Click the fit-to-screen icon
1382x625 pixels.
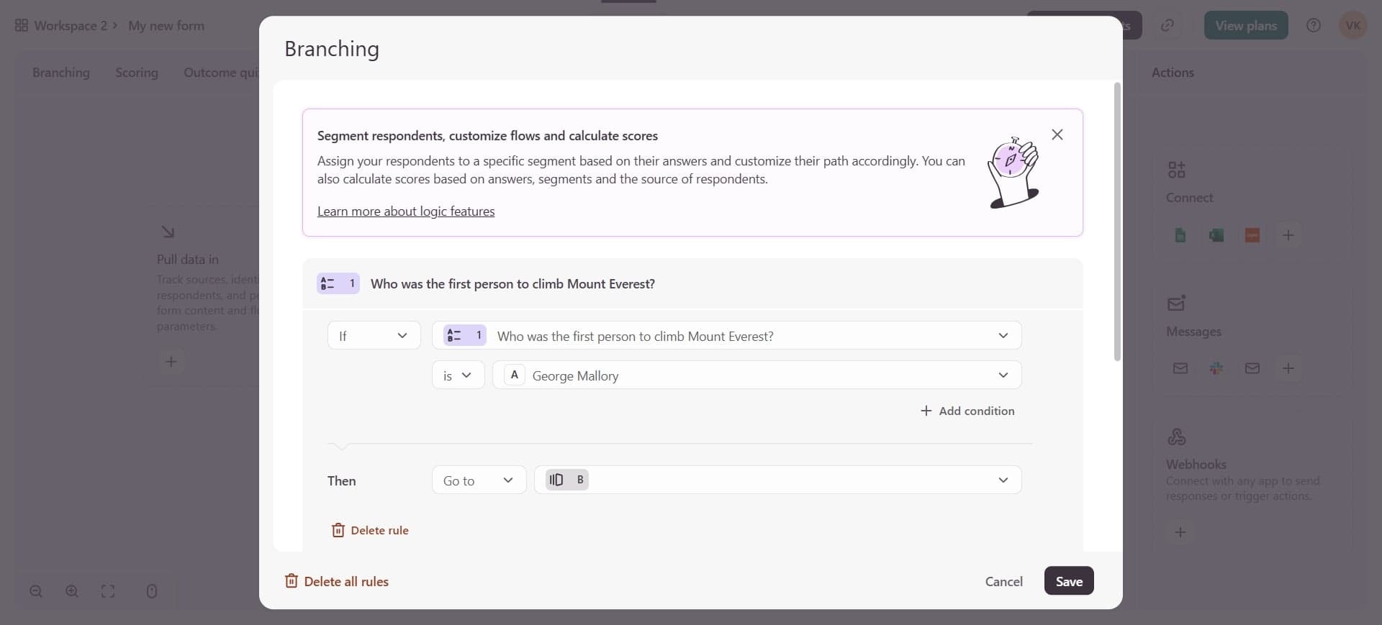click(108, 591)
